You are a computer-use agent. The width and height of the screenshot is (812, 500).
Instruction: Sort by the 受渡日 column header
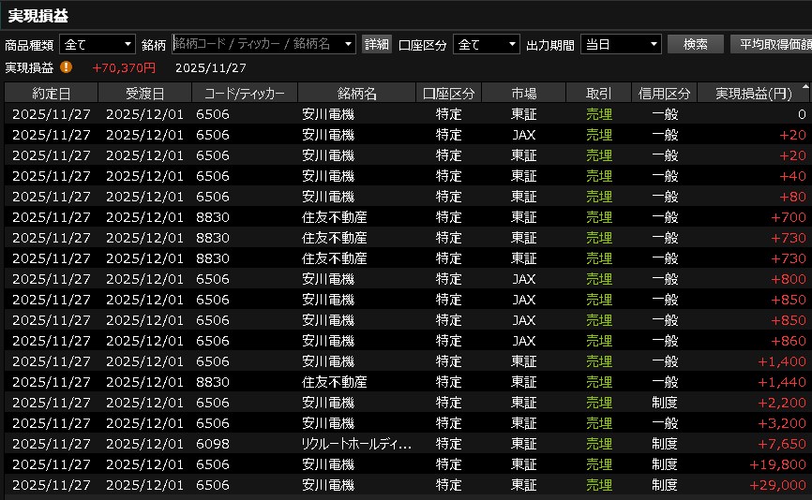click(144, 93)
